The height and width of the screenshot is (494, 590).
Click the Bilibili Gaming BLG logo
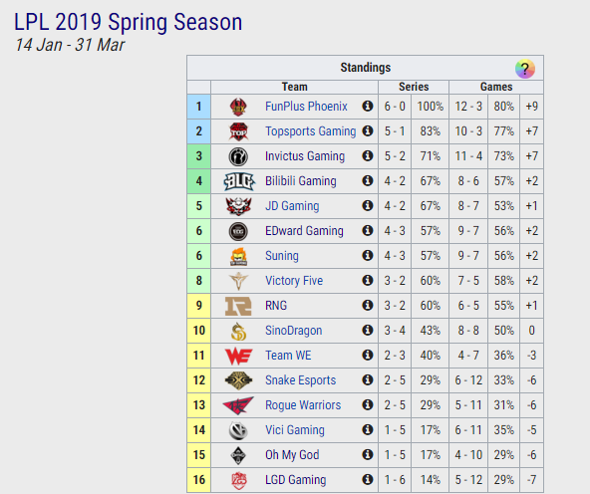238,181
